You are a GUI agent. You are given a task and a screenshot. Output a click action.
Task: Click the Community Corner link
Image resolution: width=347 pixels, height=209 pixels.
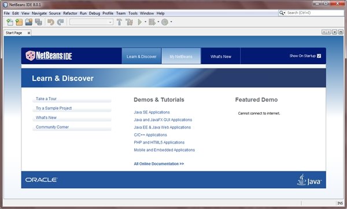coord(52,127)
